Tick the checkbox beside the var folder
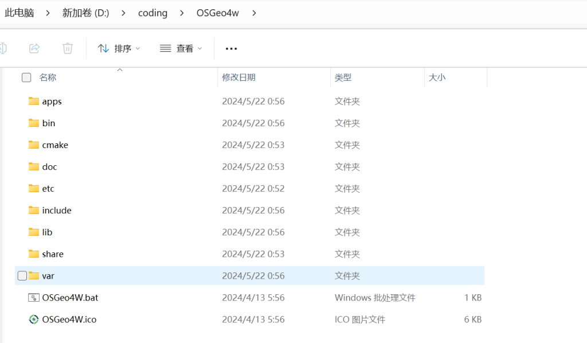 pyautogui.click(x=22, y=275)
